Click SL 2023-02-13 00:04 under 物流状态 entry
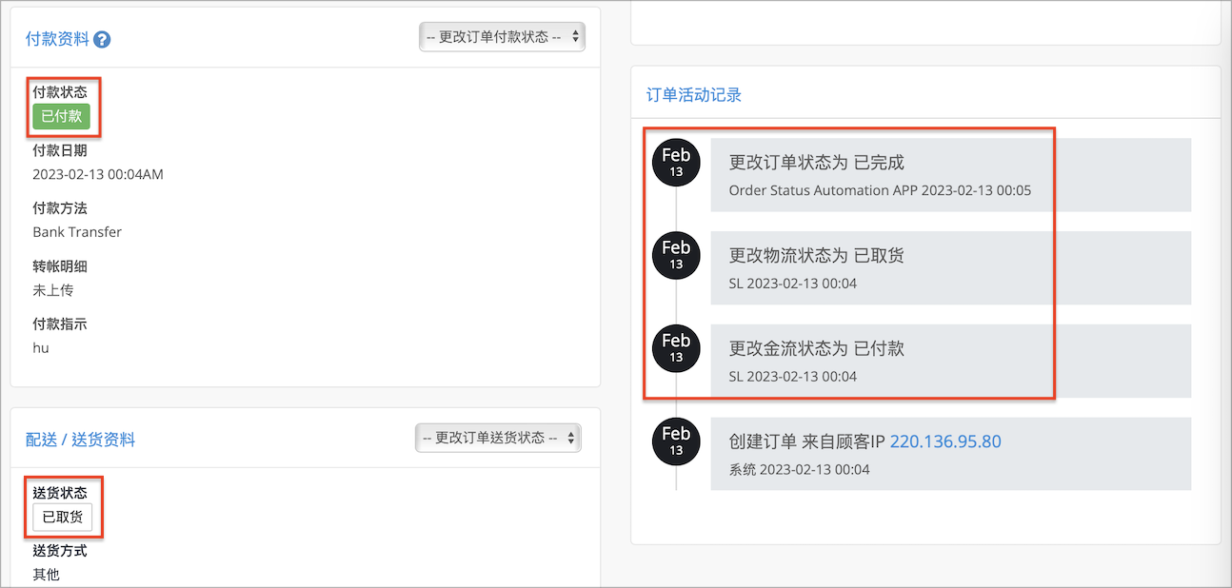Image resolution: width=1232 pixels, height=588 pixels. click(x=793, y=284)
